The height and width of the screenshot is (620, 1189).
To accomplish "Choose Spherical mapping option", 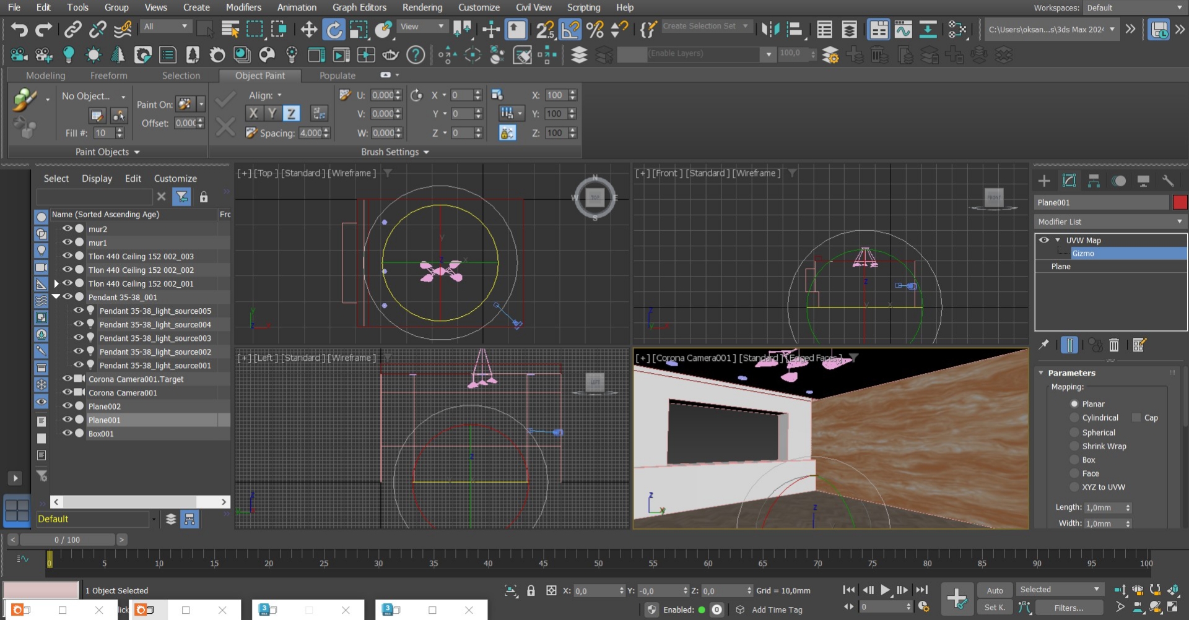I will click(x=1074, y=433).
